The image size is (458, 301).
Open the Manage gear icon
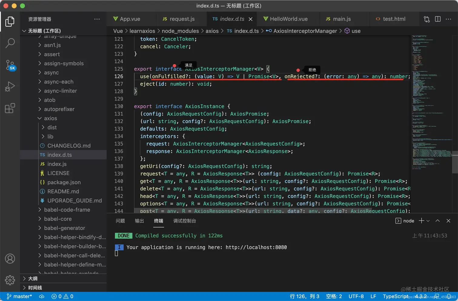10,280
